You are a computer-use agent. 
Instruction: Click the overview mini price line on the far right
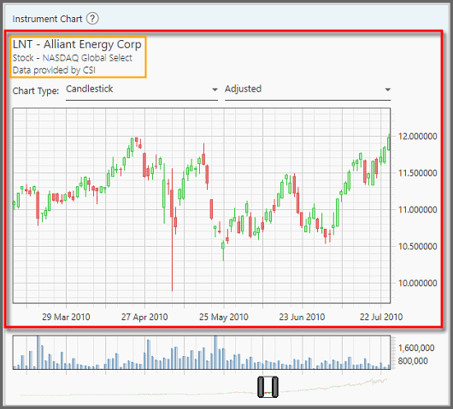point(379,381)
